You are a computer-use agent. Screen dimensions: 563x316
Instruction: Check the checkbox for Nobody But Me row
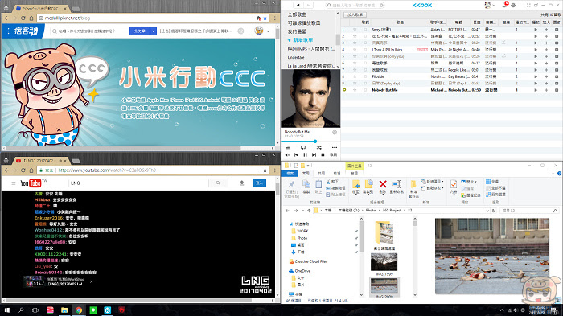click(365, 90)
